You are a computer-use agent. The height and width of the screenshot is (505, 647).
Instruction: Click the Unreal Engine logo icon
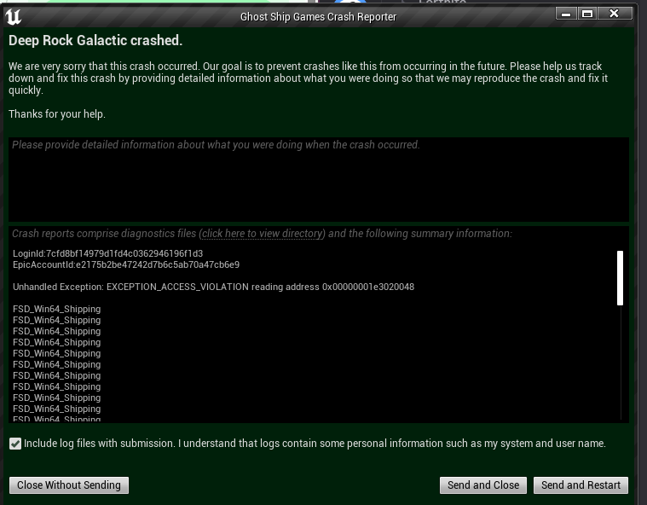click(x=13, y=16)
